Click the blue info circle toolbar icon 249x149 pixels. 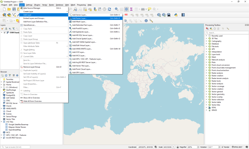coord(146,21)
